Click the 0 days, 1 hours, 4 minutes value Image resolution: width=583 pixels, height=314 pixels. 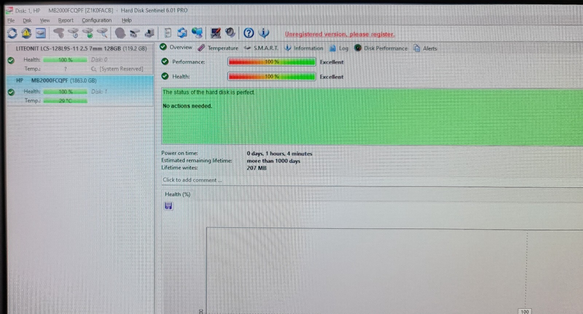point(279,154)
